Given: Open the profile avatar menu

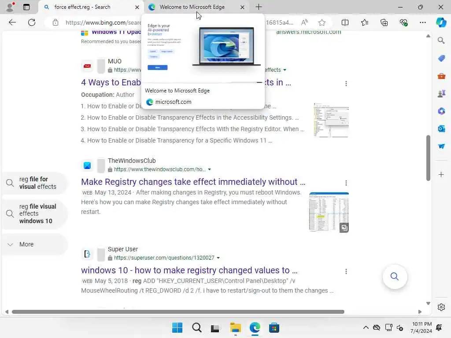Looking at the screenshot, I should pos(10,7).
